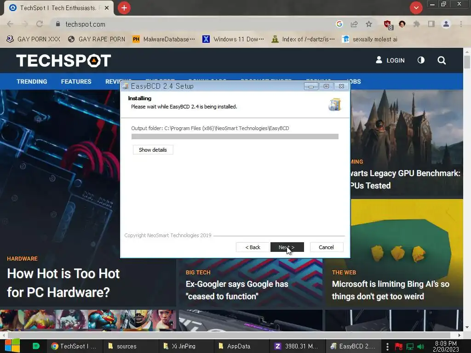
Task: Close the TechSpot browser tab
Action: (x=107, y=8)
